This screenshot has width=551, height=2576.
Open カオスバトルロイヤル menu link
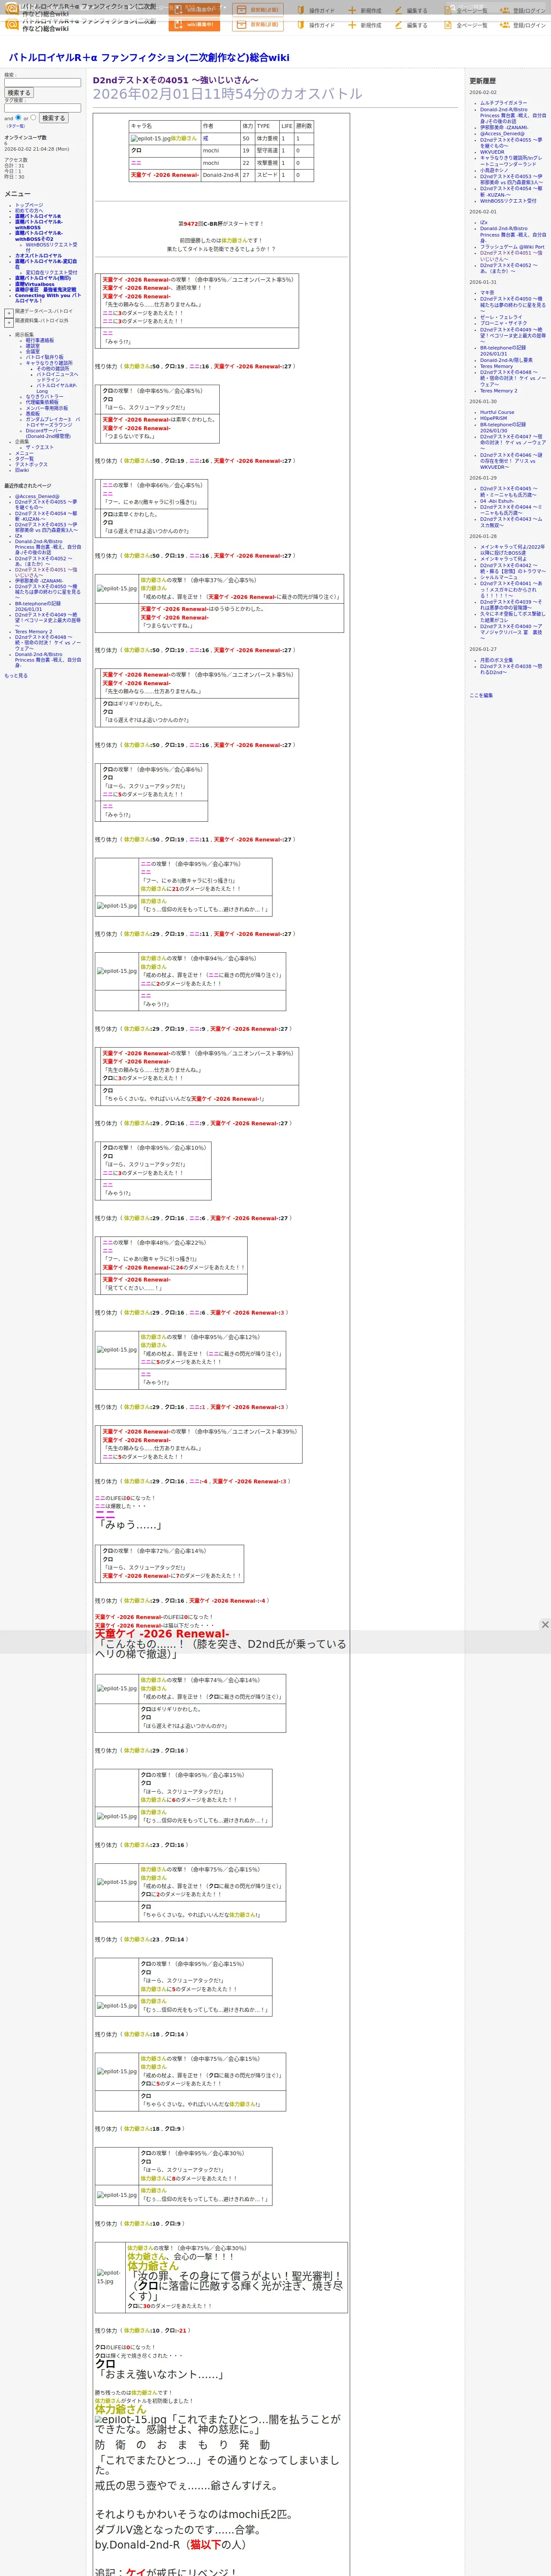tap(38, 255)
